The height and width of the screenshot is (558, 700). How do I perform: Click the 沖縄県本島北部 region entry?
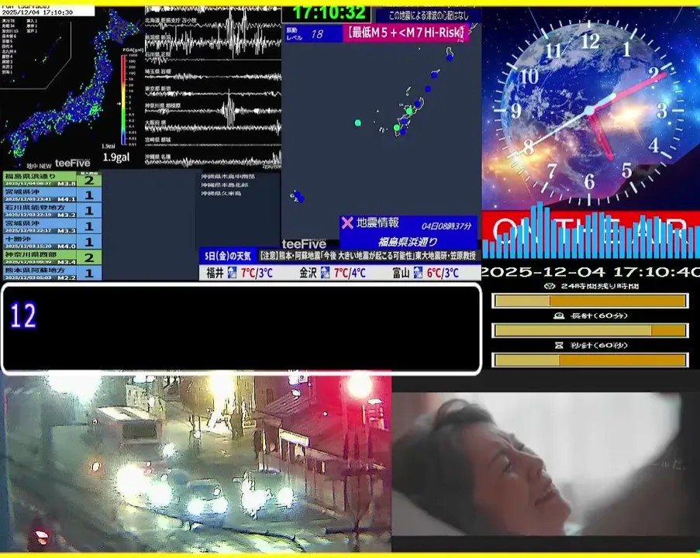(x=225, y=184)
